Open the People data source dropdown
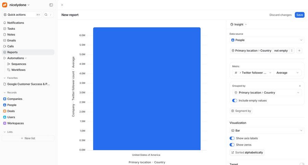Image resolution: width=308 pixels, height=165 pixels. tap(267, 40)
